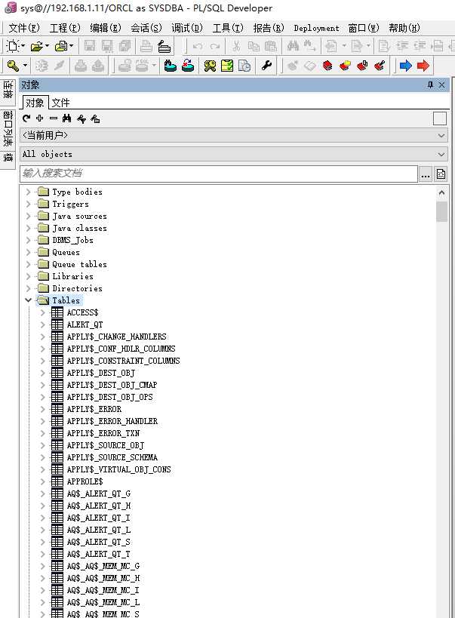Click the blue right arrow icon
455x618 pixels.
(x=405, y=66)
